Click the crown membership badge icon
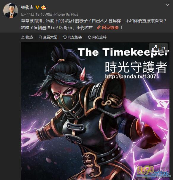 tap(44, 7)
